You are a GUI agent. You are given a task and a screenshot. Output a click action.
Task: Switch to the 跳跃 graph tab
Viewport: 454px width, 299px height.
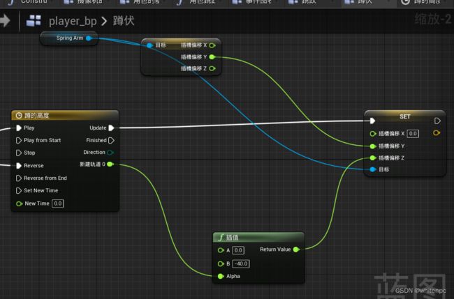pos(310,2)
